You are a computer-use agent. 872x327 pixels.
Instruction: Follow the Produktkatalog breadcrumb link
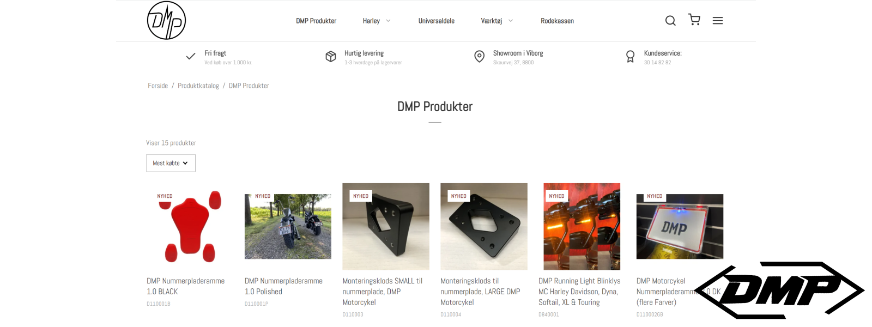[198, 86]
